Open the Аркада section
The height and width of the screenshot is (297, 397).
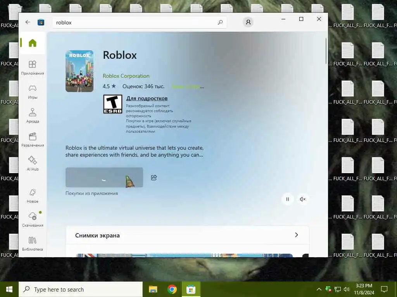point(33,116)
